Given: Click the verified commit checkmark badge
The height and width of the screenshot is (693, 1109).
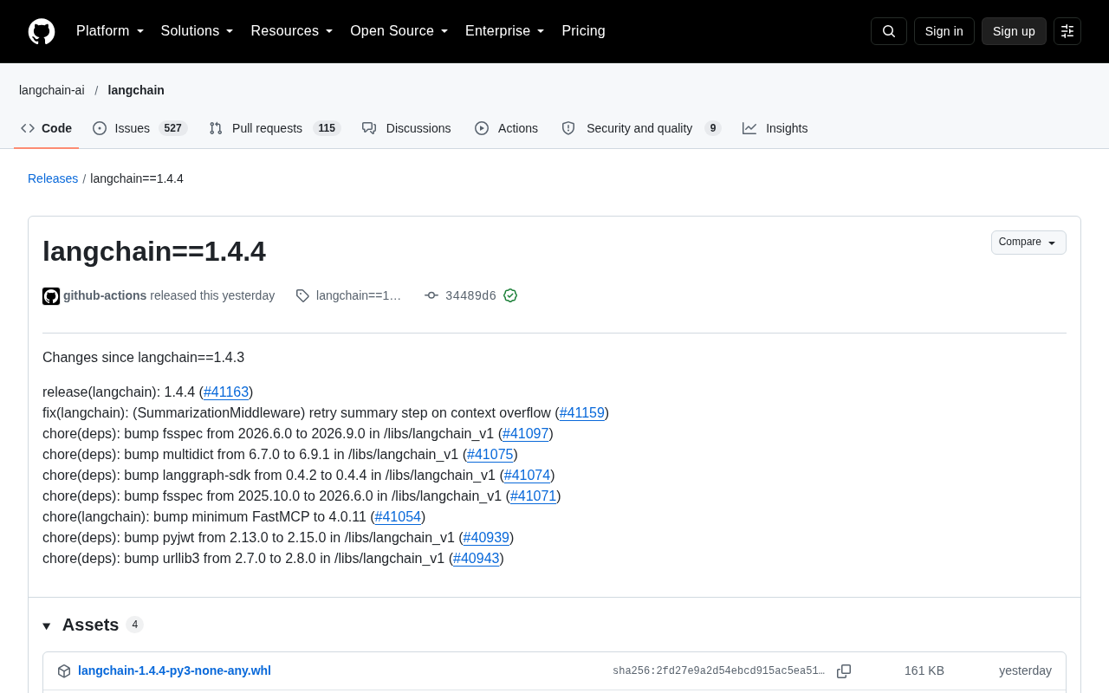Looking at the screenshot, I should [510, 295].
